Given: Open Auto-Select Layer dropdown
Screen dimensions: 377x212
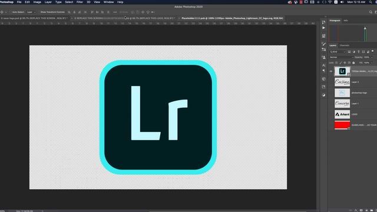Looking at the screenshot, I should (x=31, y=12).
